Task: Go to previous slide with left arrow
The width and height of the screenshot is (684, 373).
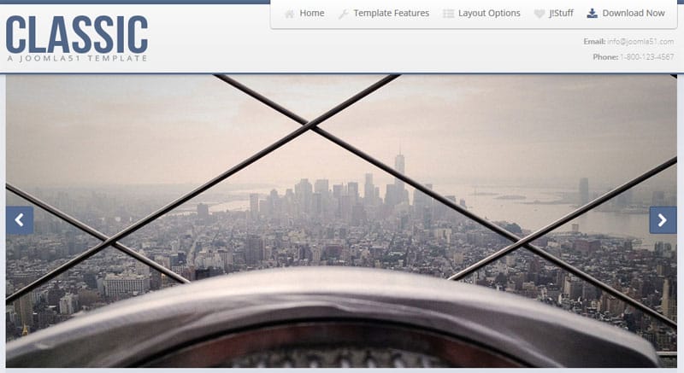Action: tap(20, 220)
